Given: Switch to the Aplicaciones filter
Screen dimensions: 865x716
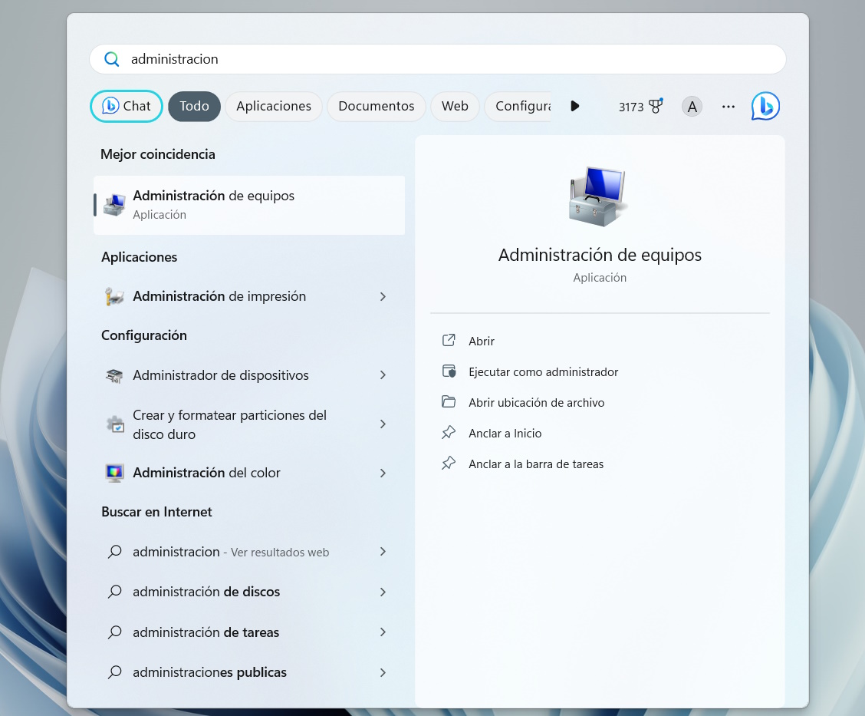Looking at the screenshot, I should coord(274,106).
